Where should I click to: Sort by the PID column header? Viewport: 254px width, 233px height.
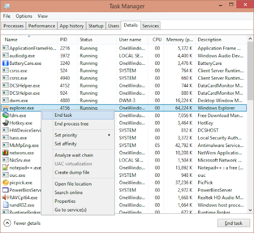pos(68,40)
